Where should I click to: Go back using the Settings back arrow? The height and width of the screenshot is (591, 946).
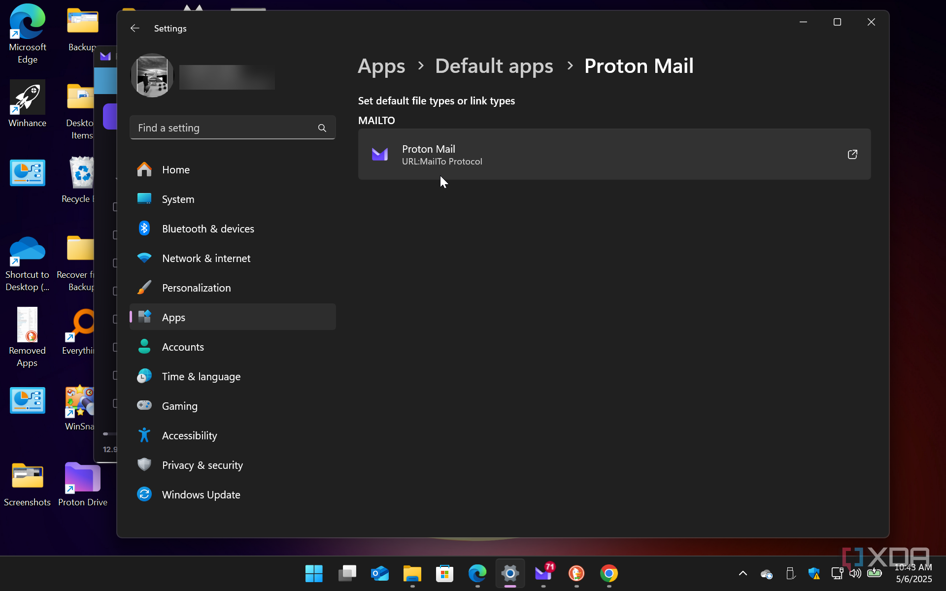coord(135,28)
